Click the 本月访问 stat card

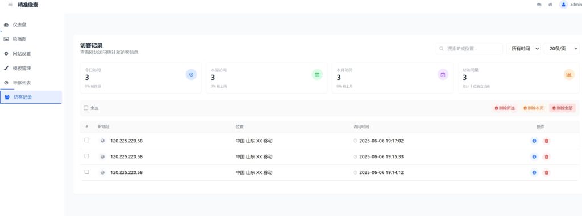392,78
